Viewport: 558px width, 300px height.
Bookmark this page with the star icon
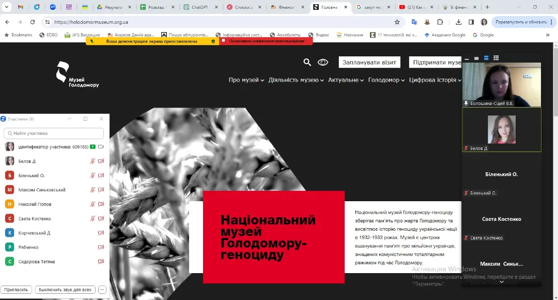point(397,22)
